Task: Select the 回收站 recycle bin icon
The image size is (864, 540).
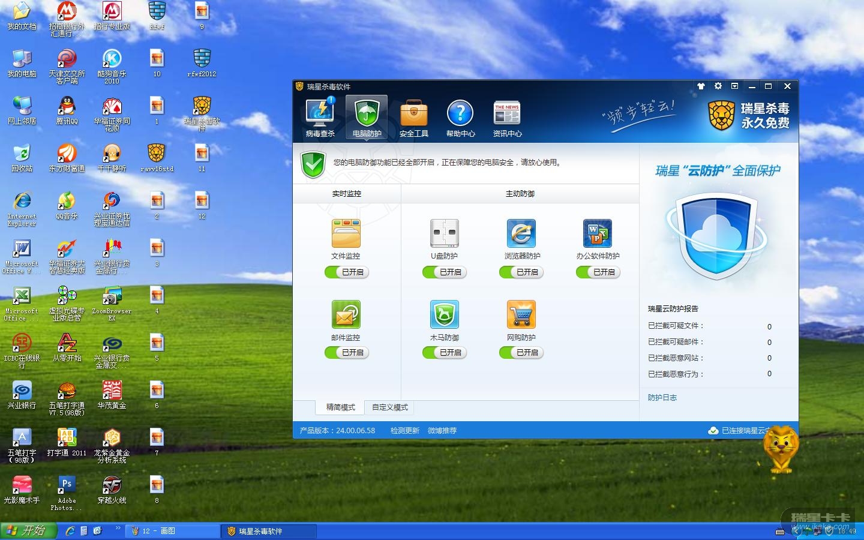Action: pos(22,158)
